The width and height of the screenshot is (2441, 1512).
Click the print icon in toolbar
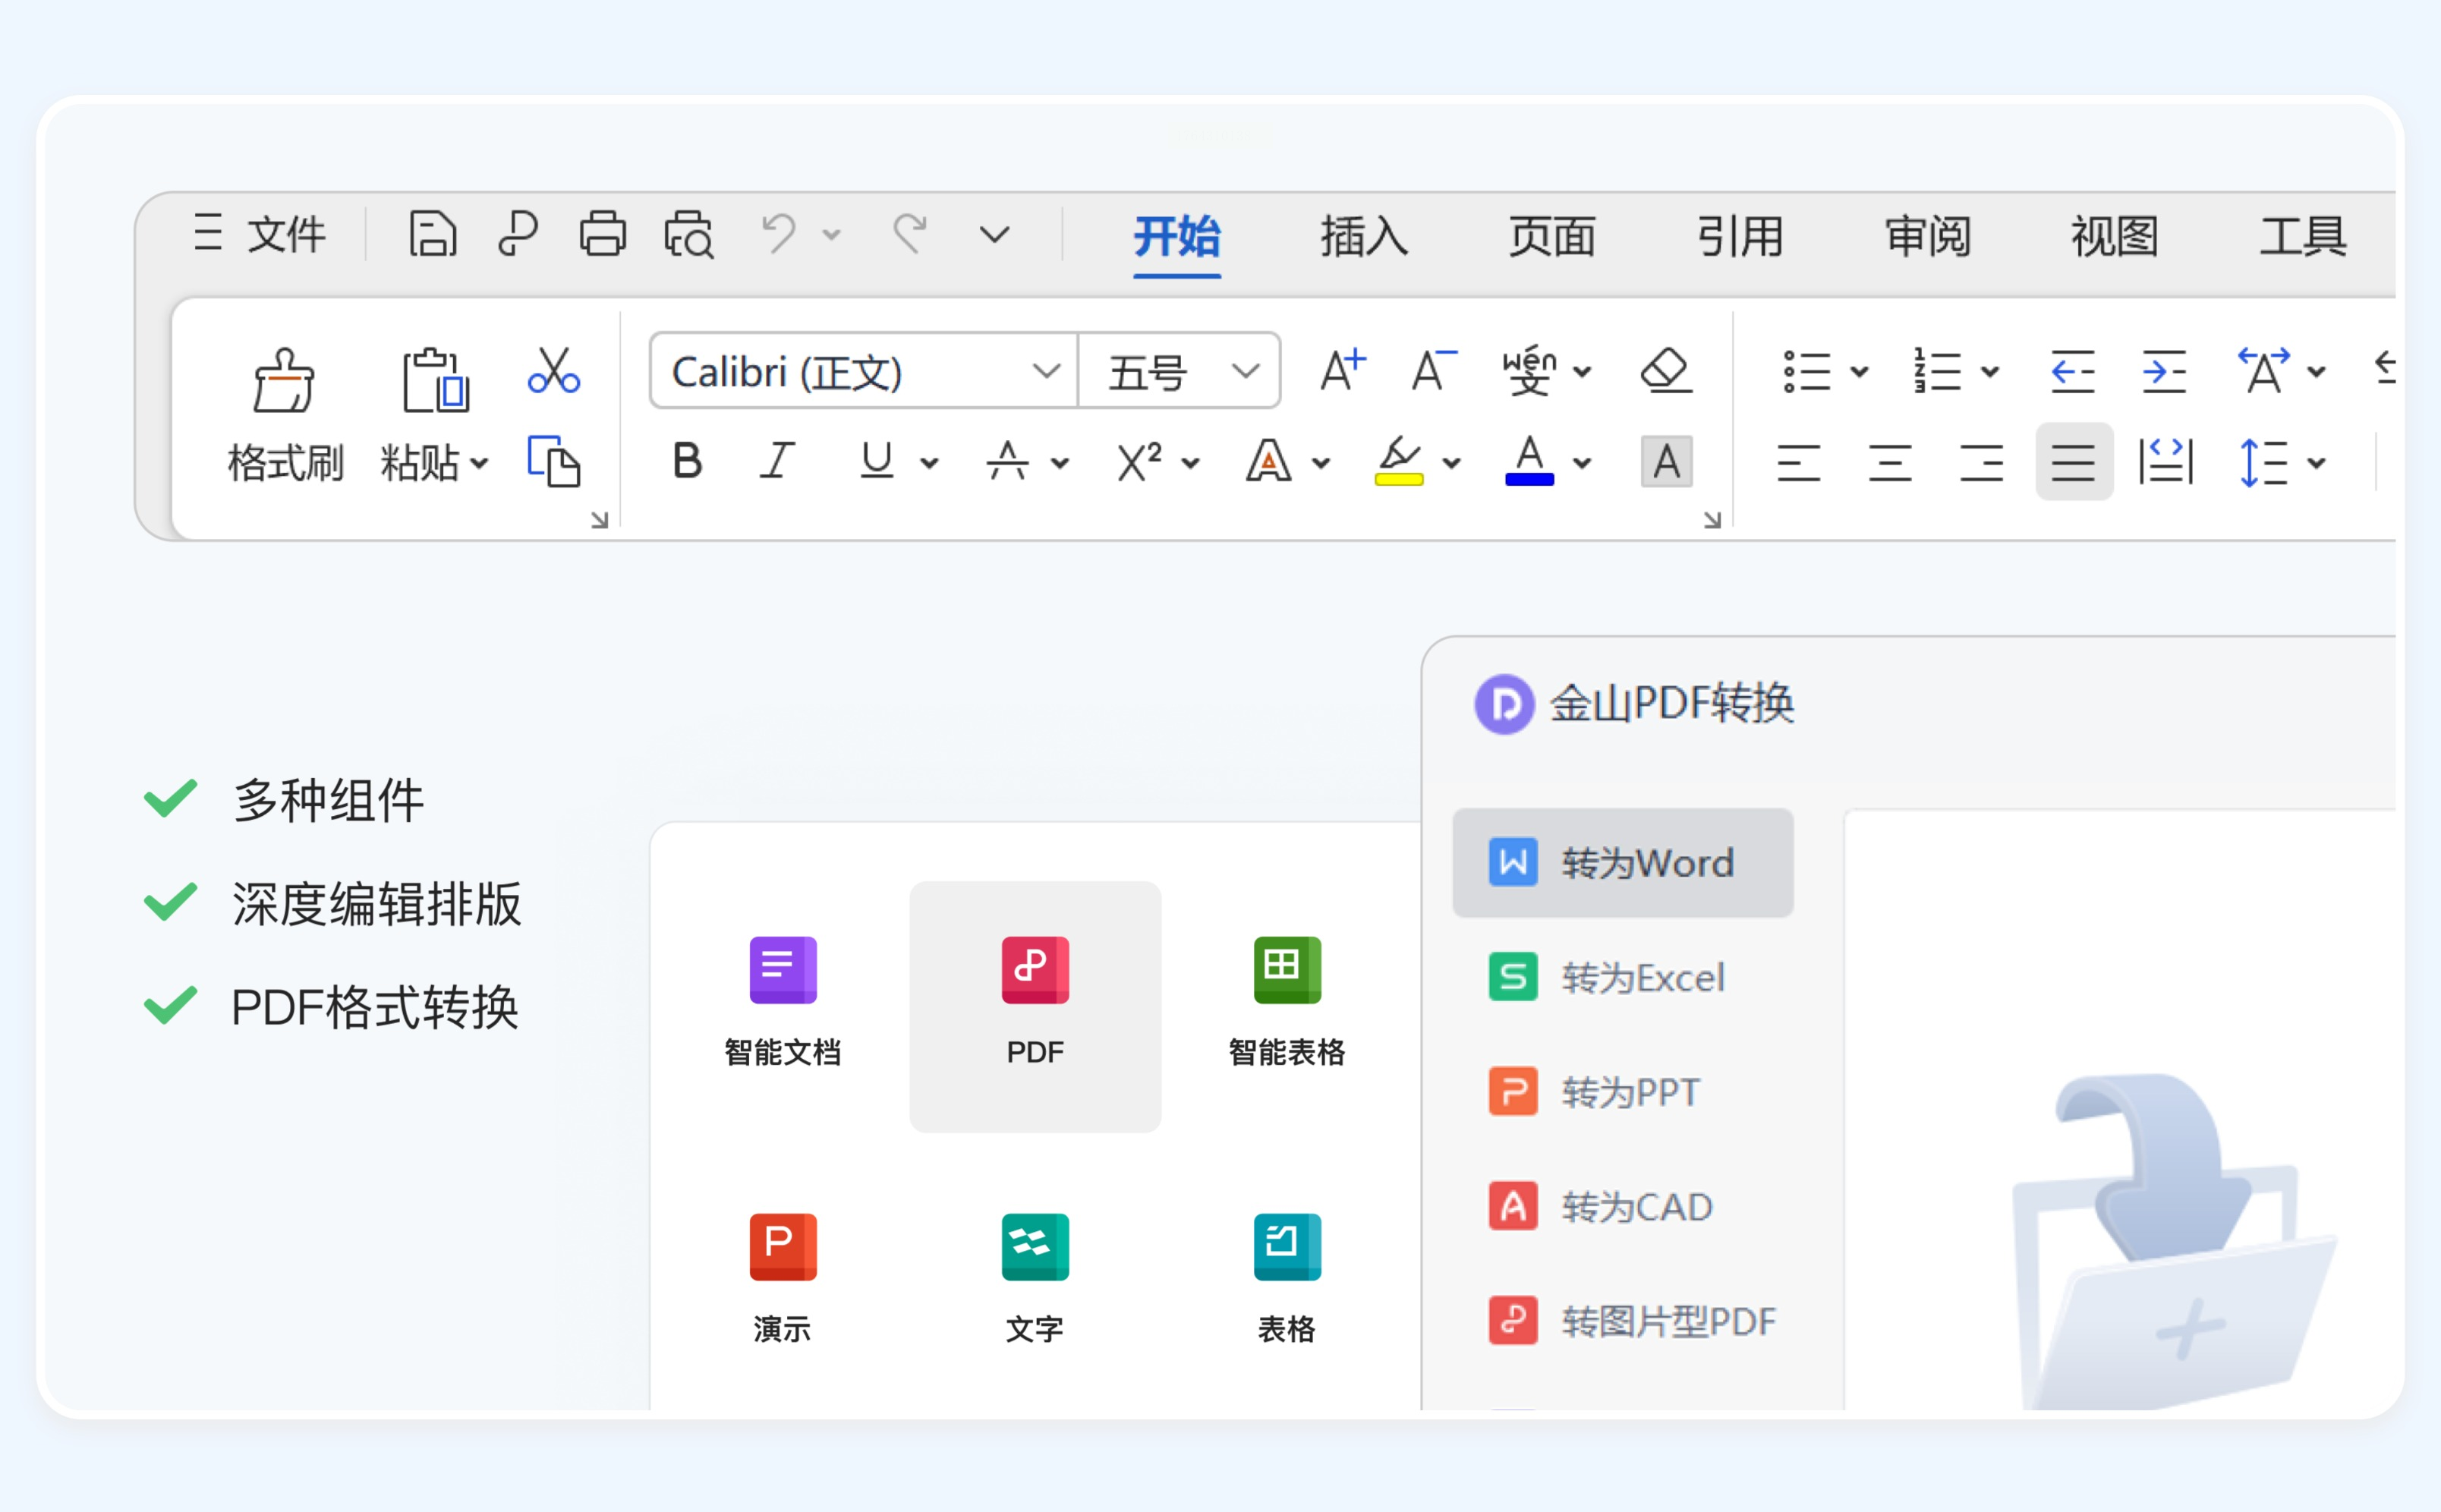(x=602, y=235)
